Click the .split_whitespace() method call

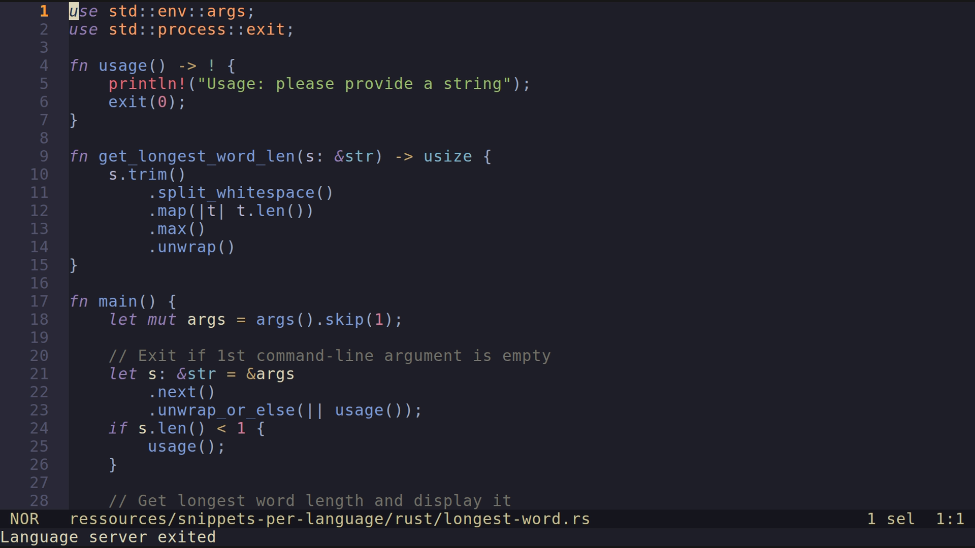coord(241,193)
